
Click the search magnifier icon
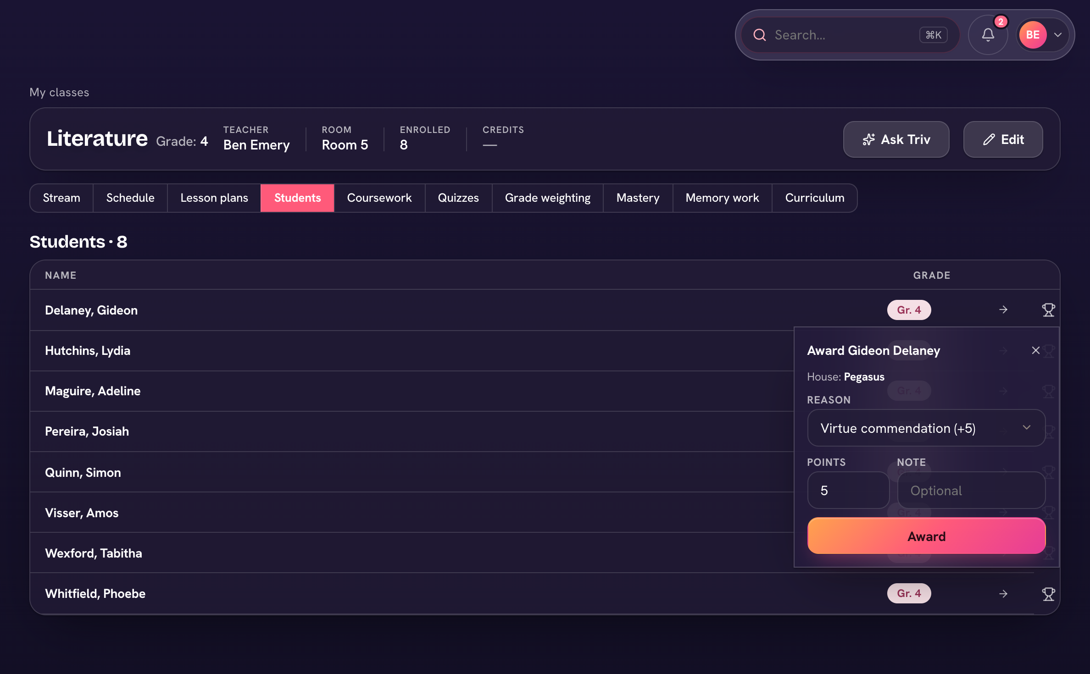760,35
